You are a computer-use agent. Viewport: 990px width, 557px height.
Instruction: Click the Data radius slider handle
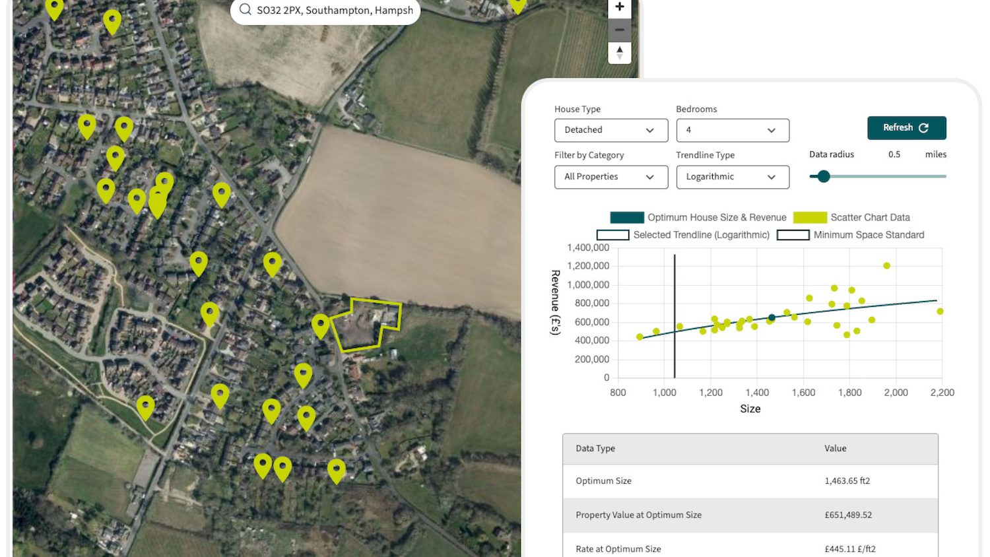click(824, 176)
